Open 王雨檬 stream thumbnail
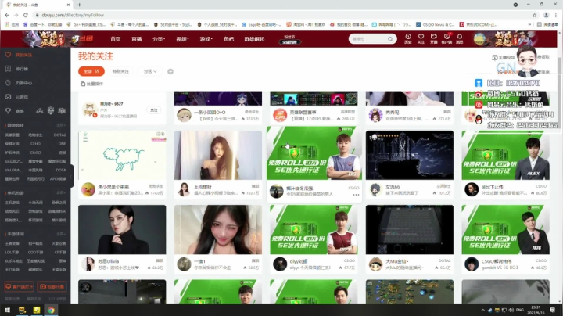Viewport: 563px width, 316px height. coord(218,155)
